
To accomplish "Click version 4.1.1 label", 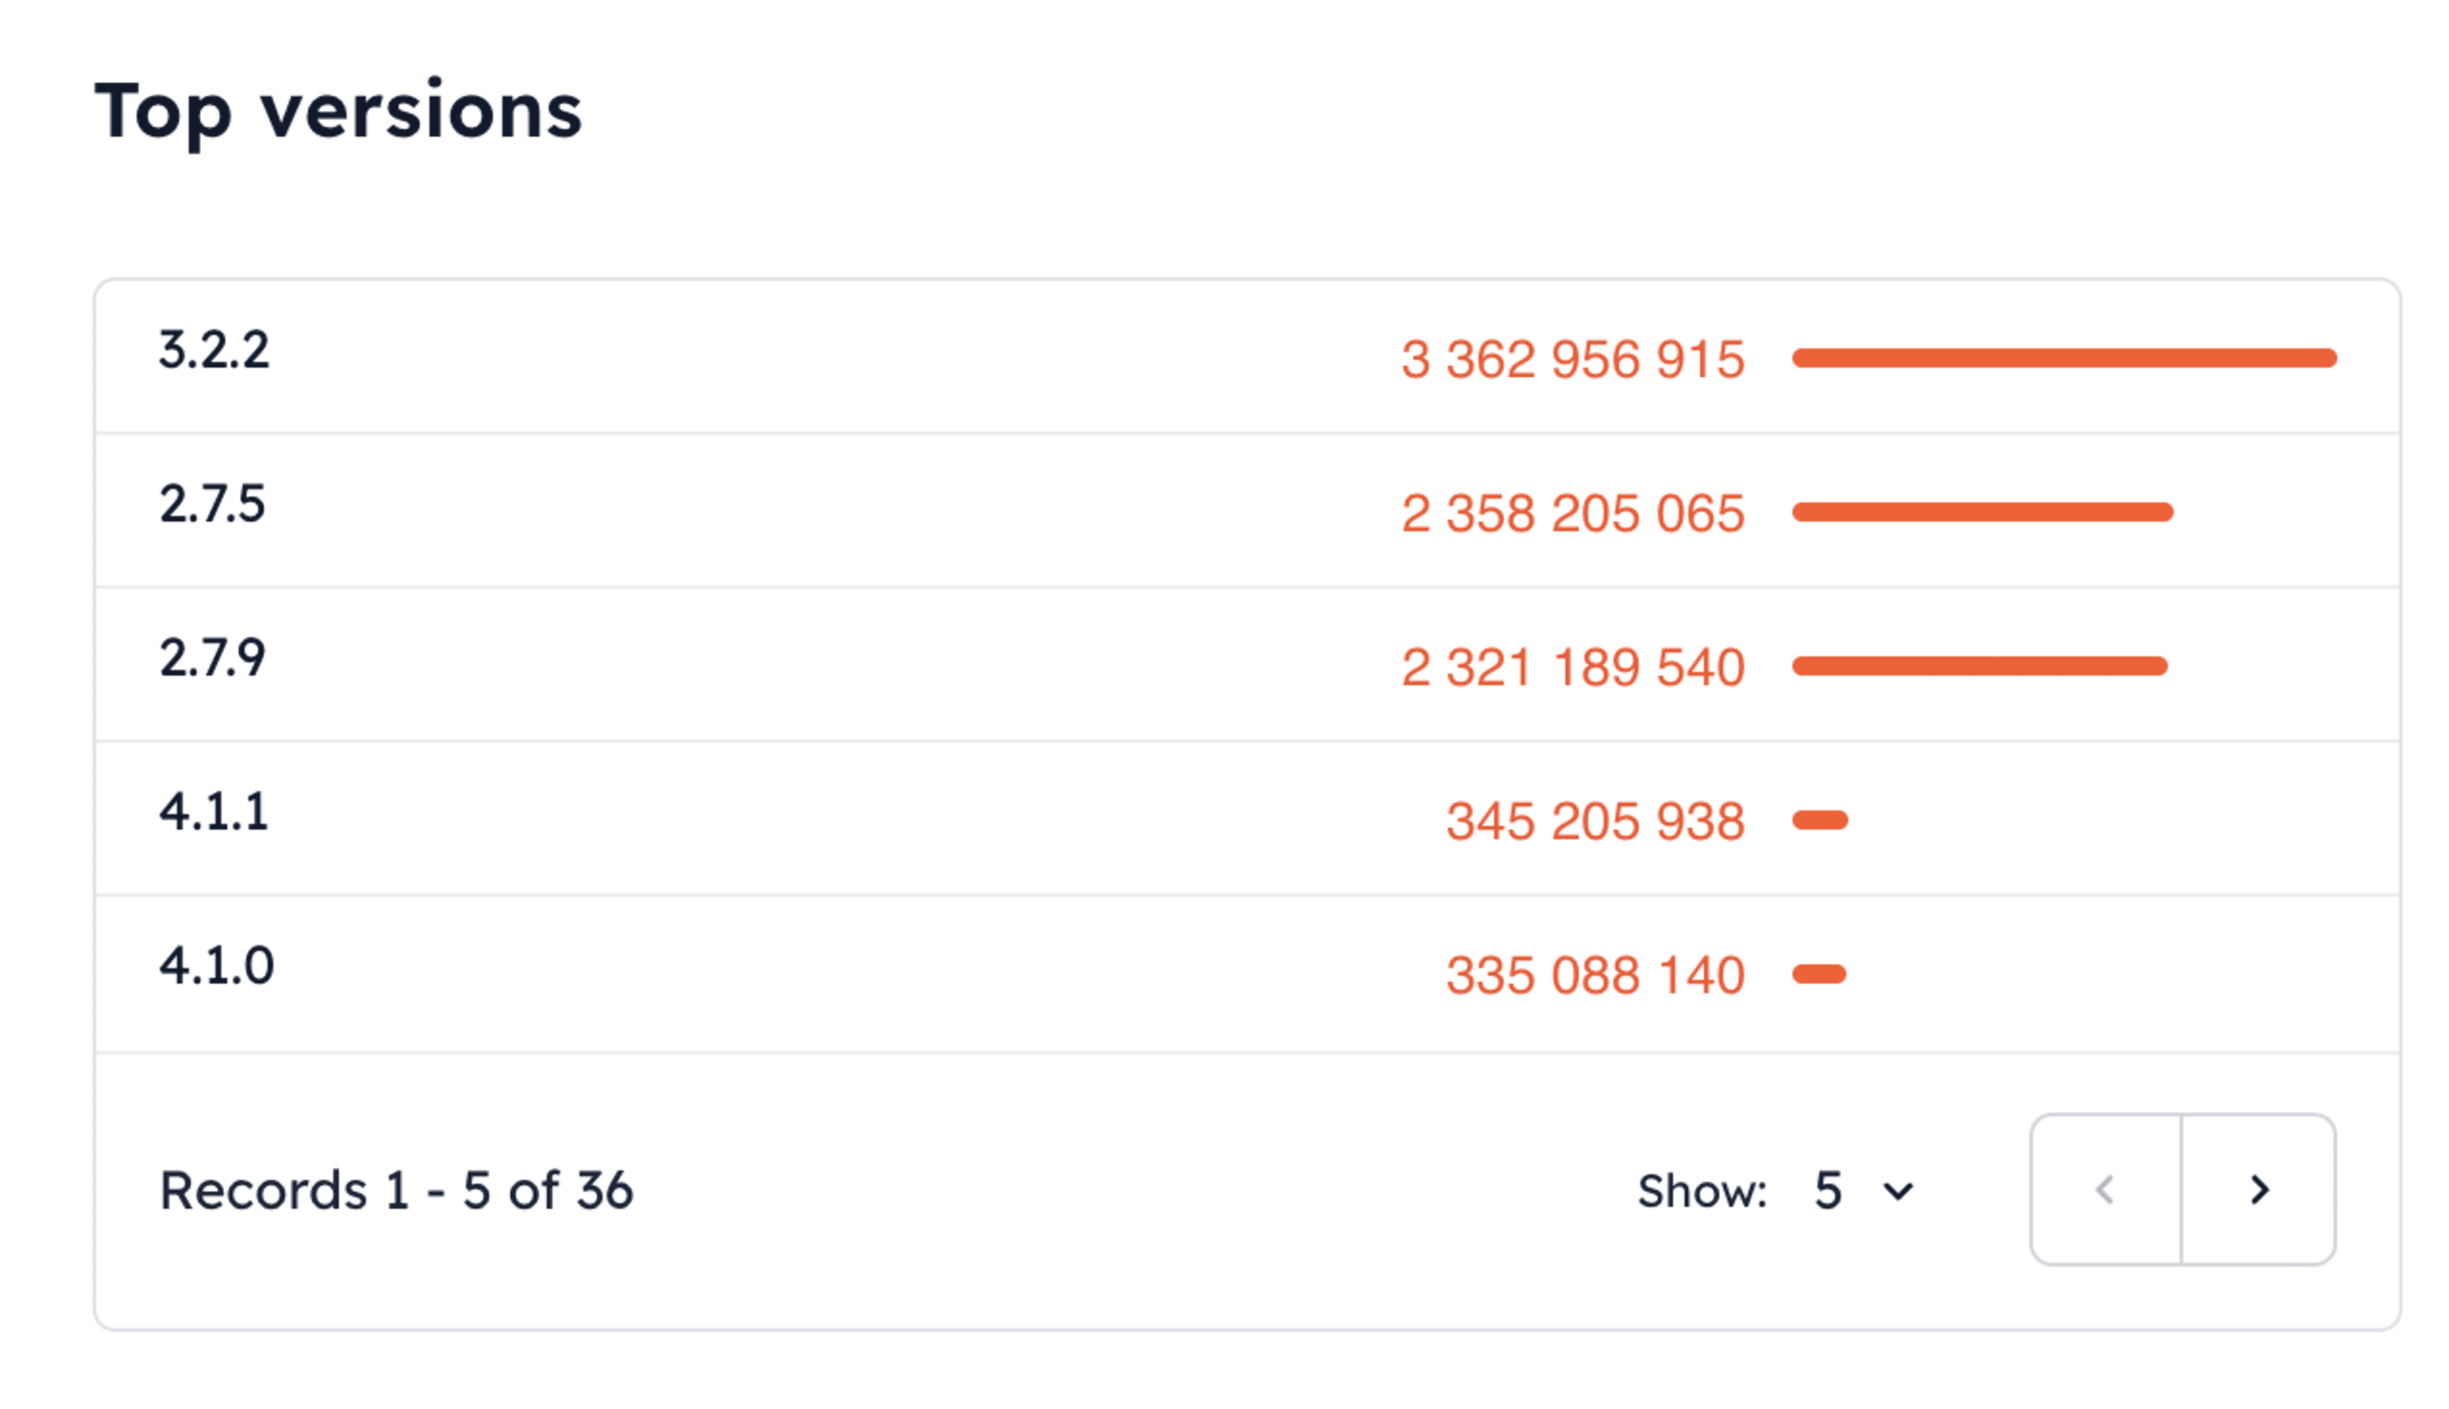I will [x=214, y=812].
